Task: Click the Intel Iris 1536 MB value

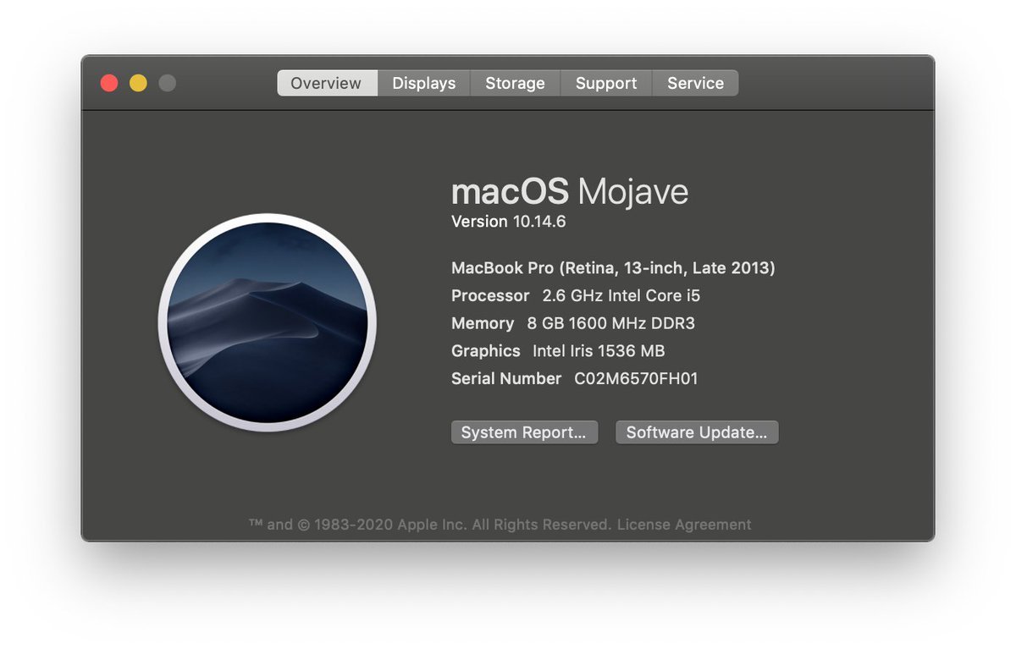Action: tap(599, 351)
